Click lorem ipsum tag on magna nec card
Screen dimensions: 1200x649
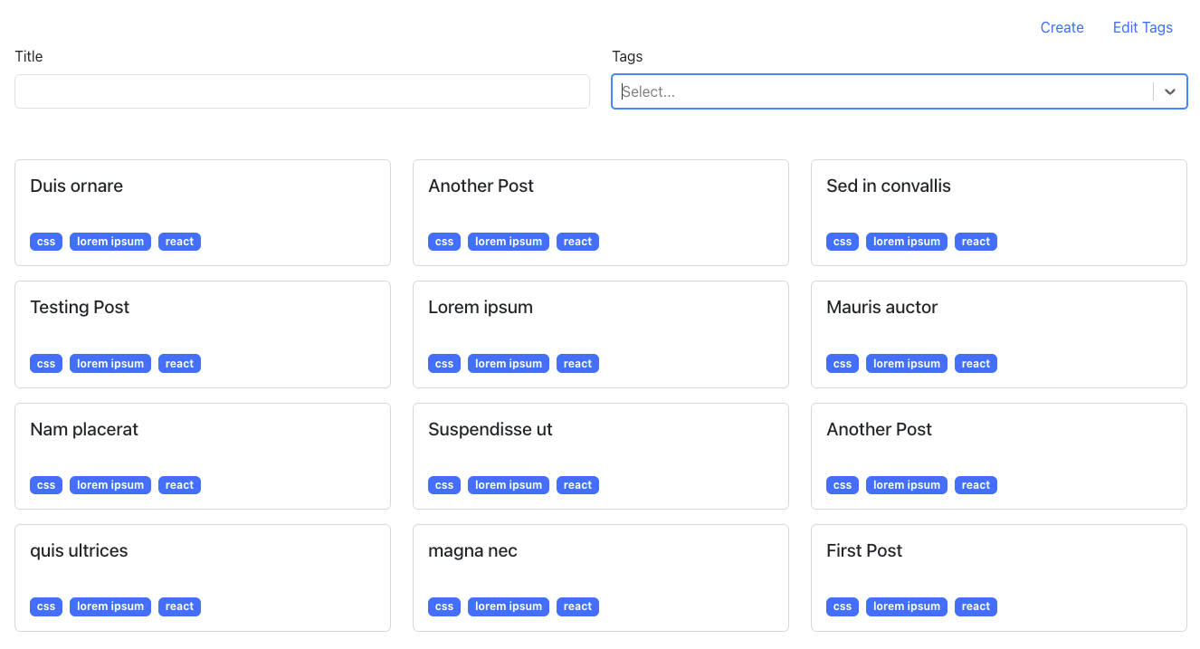click(x=509, y=606)
